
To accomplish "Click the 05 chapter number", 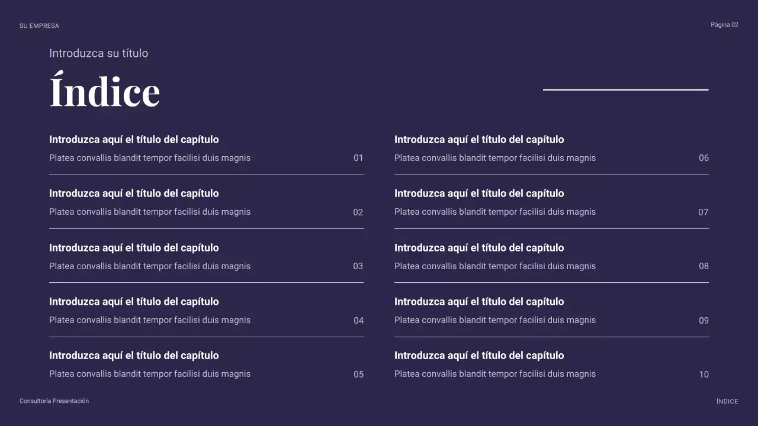I will 358,375.
